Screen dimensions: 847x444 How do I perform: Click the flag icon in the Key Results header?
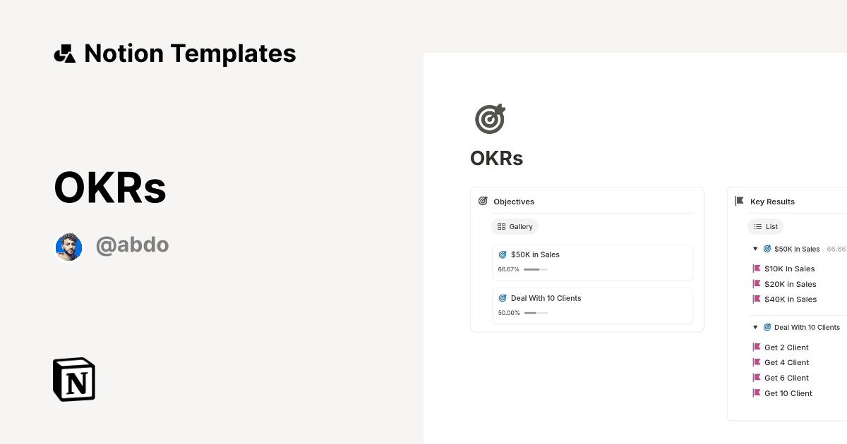(x=739, y=200)
